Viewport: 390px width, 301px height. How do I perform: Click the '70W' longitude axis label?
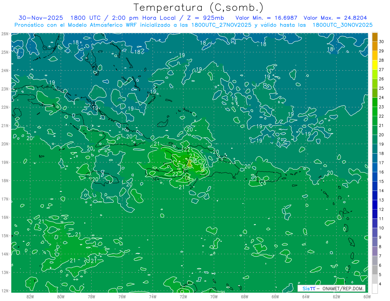click(214, 296)
